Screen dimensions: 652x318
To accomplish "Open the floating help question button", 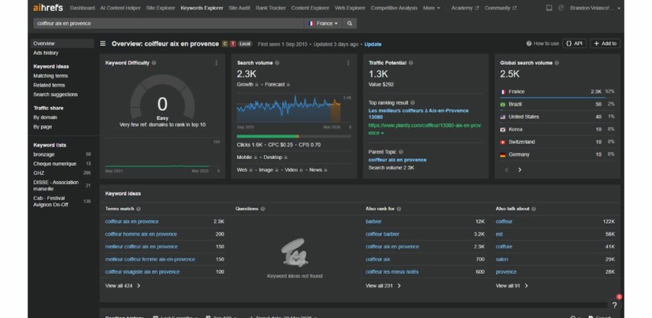I will tap(614, 305).
